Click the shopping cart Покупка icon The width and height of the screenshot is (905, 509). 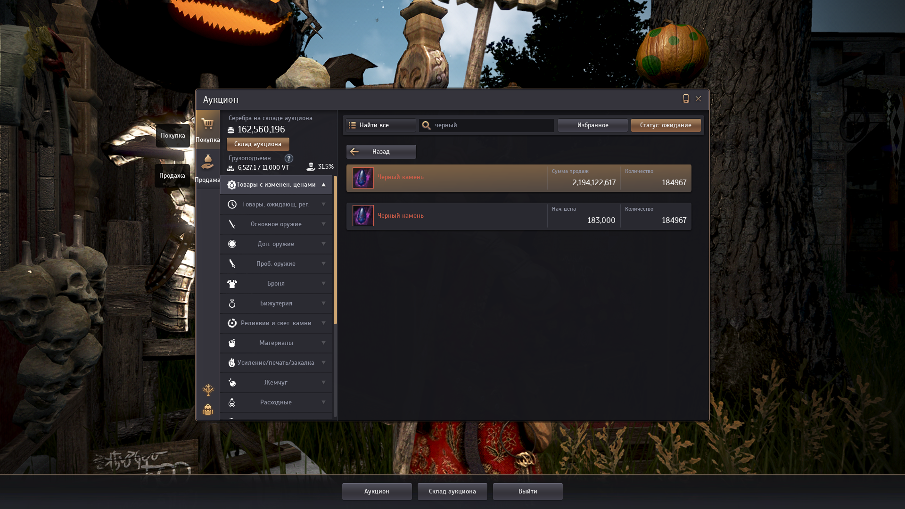pyautogui.click(x=208, y=124)
